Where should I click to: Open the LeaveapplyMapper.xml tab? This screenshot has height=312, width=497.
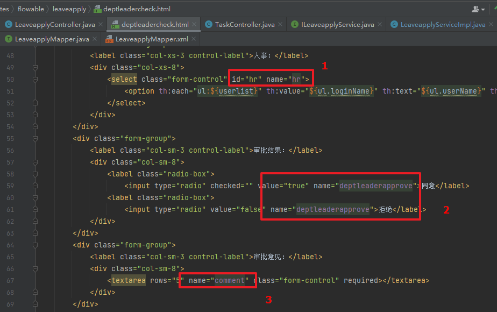coord(152,39)
